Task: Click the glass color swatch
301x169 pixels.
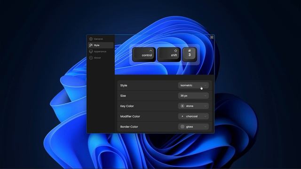Action: (182, 127)
